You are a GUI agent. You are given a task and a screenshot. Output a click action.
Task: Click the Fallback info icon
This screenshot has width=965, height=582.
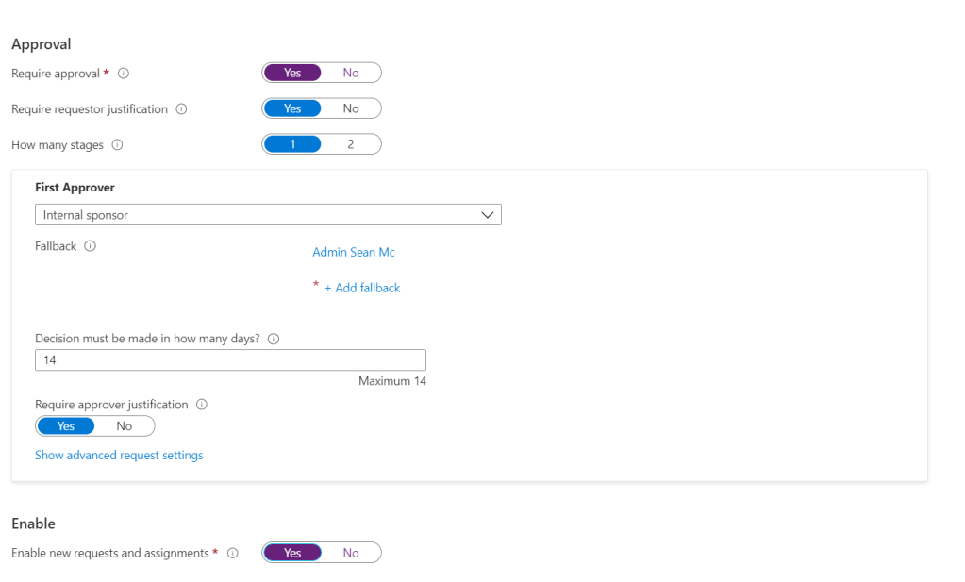[91, 246]
